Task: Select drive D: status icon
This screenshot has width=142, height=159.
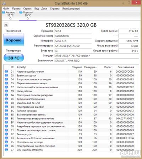Action: click(x=21, y=12)
